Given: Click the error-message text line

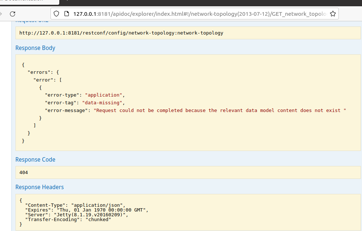Looking at the screenshot, I should (x=195, y=111).
